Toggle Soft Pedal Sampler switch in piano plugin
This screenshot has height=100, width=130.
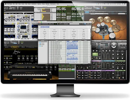point(42,67)
